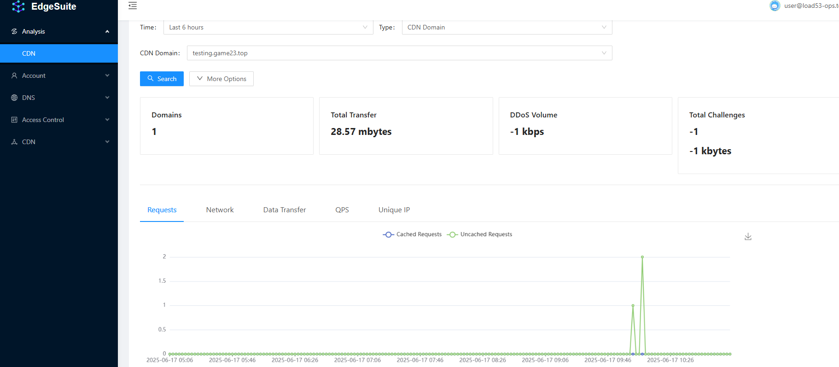Download the chart using download icon

pos(748,237)
